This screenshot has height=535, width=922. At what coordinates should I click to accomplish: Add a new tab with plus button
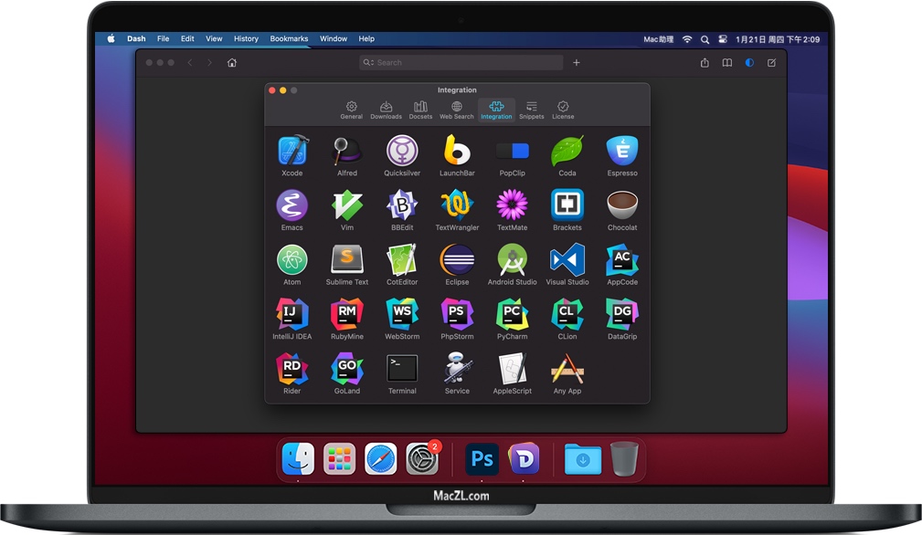point(577,62)
